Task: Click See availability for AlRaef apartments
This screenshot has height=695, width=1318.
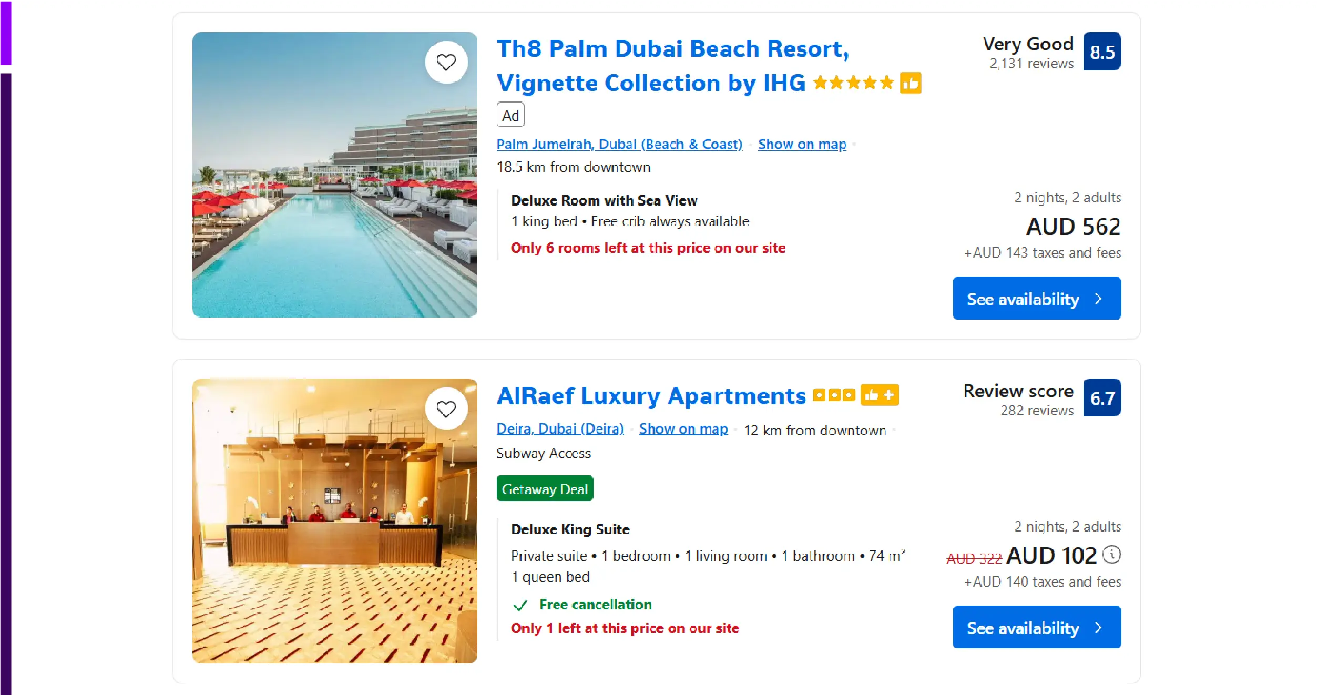Action: pos(1036,627)
